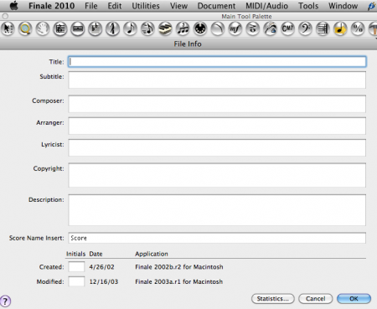The width and height of the screenshot is (377, 309).
Task: Open the Tools menu
Action: point(308,6)
